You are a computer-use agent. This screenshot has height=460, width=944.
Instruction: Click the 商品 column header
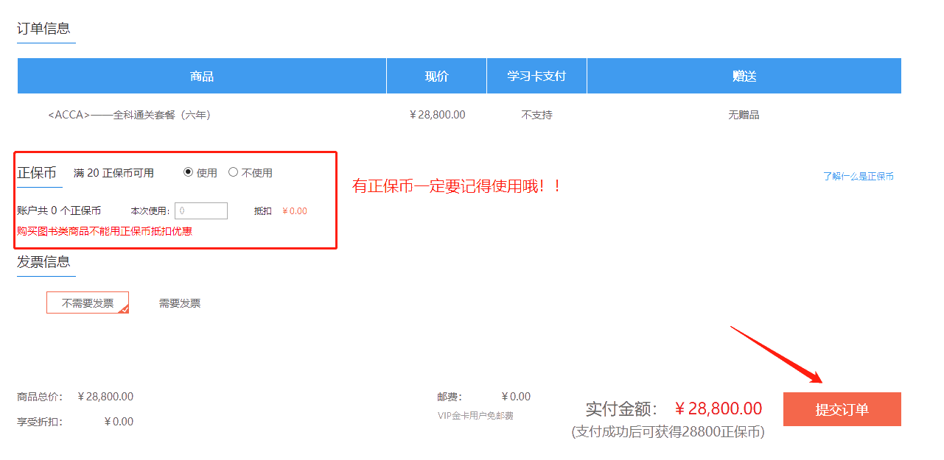pyautogui.click(x=200, y=76)
